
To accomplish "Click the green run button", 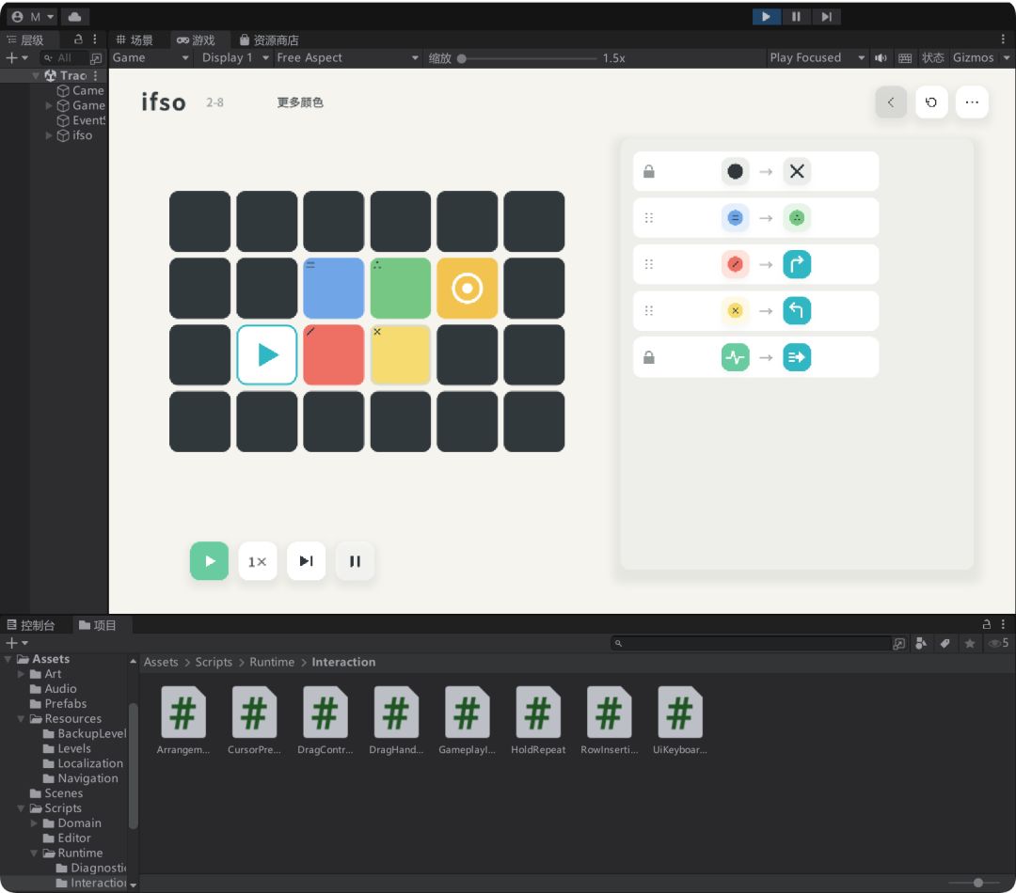I will 209,561.
